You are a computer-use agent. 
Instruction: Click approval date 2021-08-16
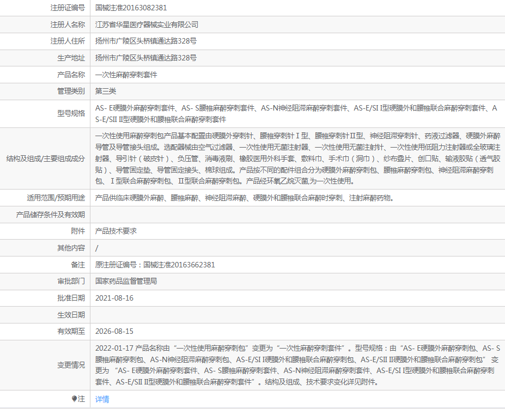click(114, 298)
